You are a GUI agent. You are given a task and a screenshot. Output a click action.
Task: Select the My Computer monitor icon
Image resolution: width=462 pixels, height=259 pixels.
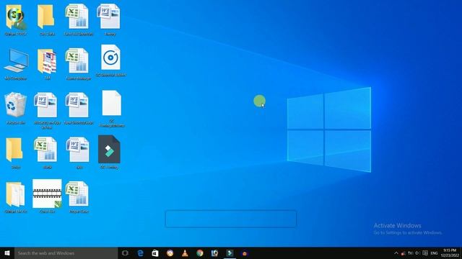[16, 60]
